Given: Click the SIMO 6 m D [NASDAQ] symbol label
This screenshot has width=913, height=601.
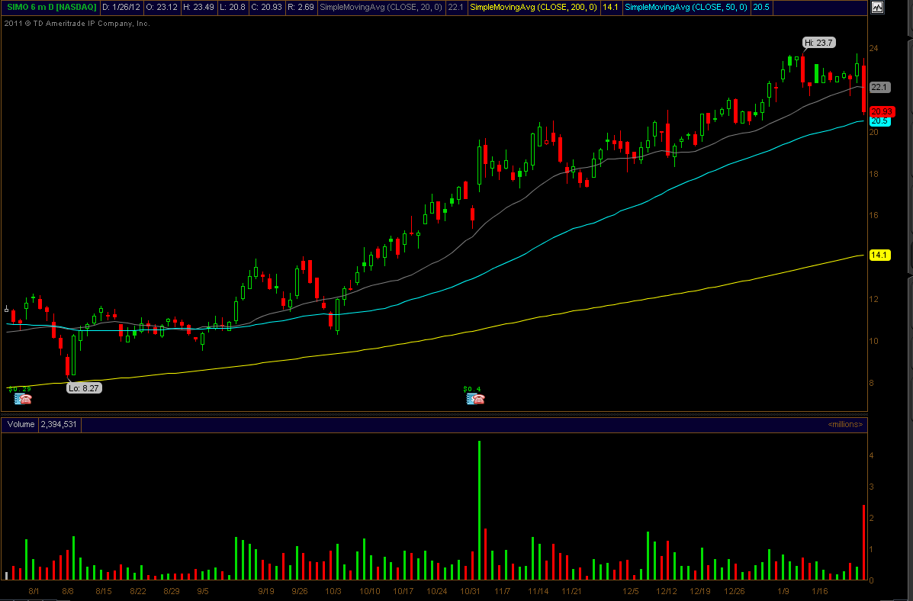Looking at the screenshot, I should point(52,8).
